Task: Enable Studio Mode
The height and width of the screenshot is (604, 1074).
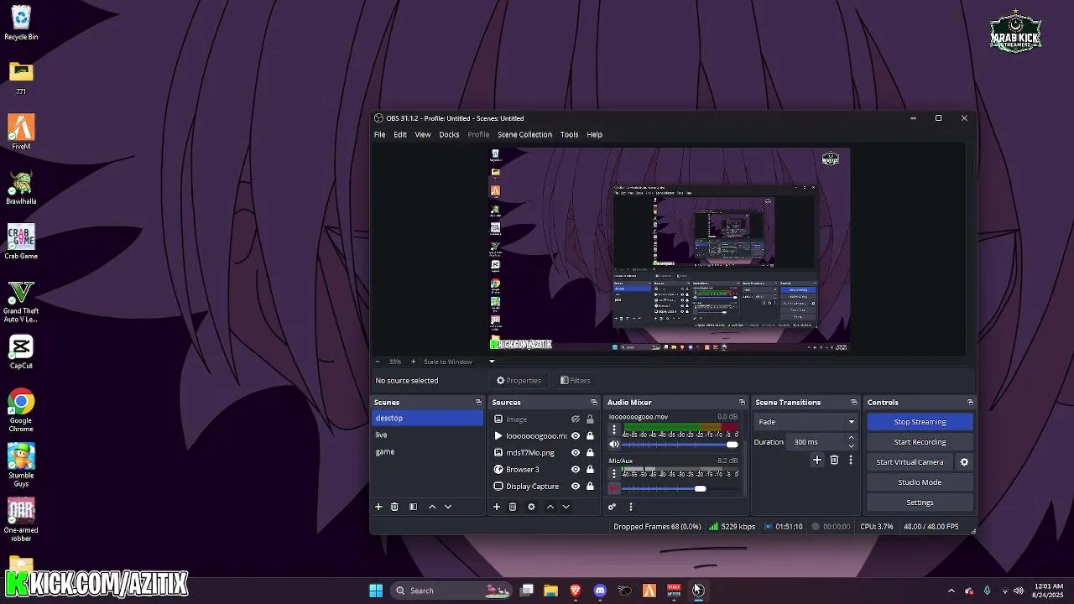Action: click(920, 482)
